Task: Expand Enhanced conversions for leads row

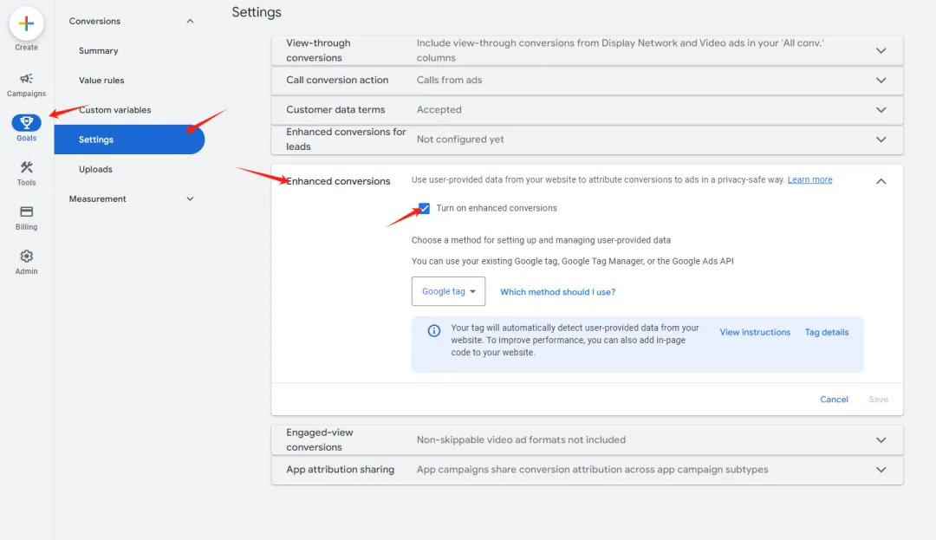Action: (881, 140)
